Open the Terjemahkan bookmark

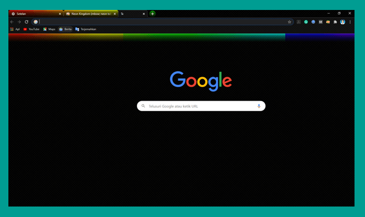(86, 29)
